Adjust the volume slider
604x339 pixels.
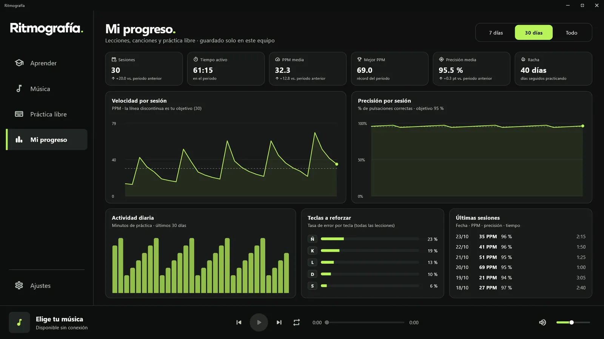[573, 322]
